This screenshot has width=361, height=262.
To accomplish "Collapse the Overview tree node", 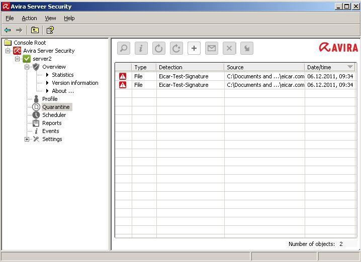I will click(x=27, y=67).
